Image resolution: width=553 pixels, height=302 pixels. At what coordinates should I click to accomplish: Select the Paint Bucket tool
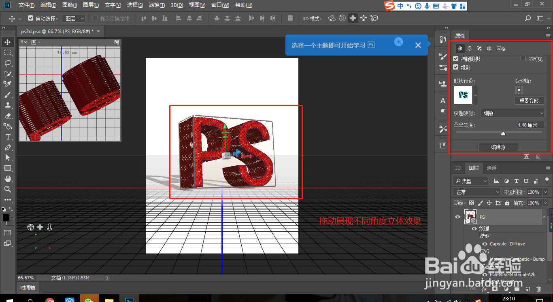(x=8, y=126)
